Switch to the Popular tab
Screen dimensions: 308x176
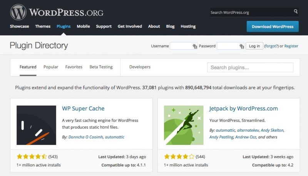coord(51,67)
